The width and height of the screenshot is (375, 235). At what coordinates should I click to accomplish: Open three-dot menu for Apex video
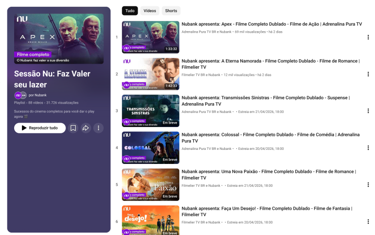coord(368,37)
